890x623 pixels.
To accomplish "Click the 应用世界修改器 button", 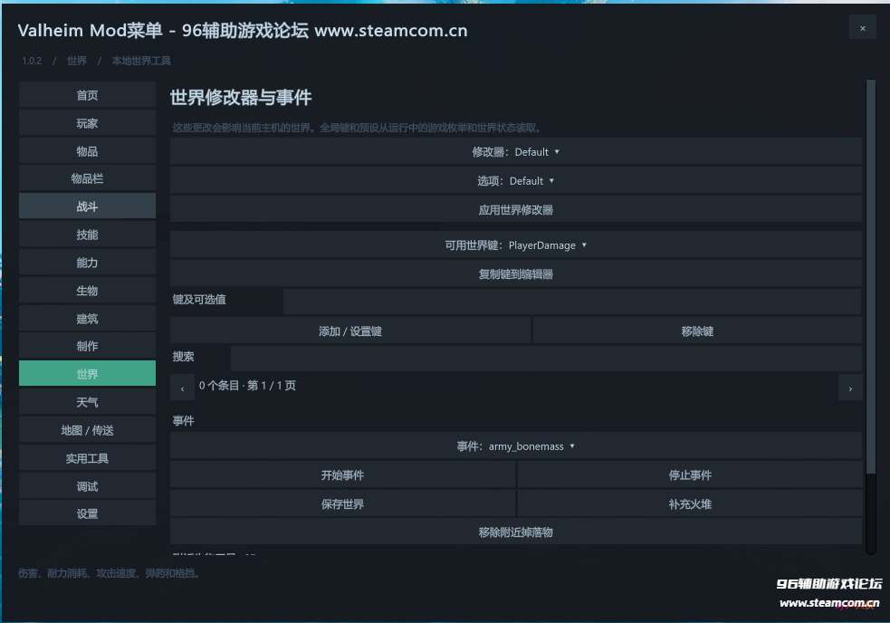I will (516, 209).
